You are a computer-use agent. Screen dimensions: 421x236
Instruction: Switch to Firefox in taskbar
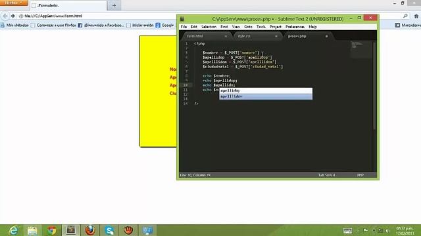point(90,230)
